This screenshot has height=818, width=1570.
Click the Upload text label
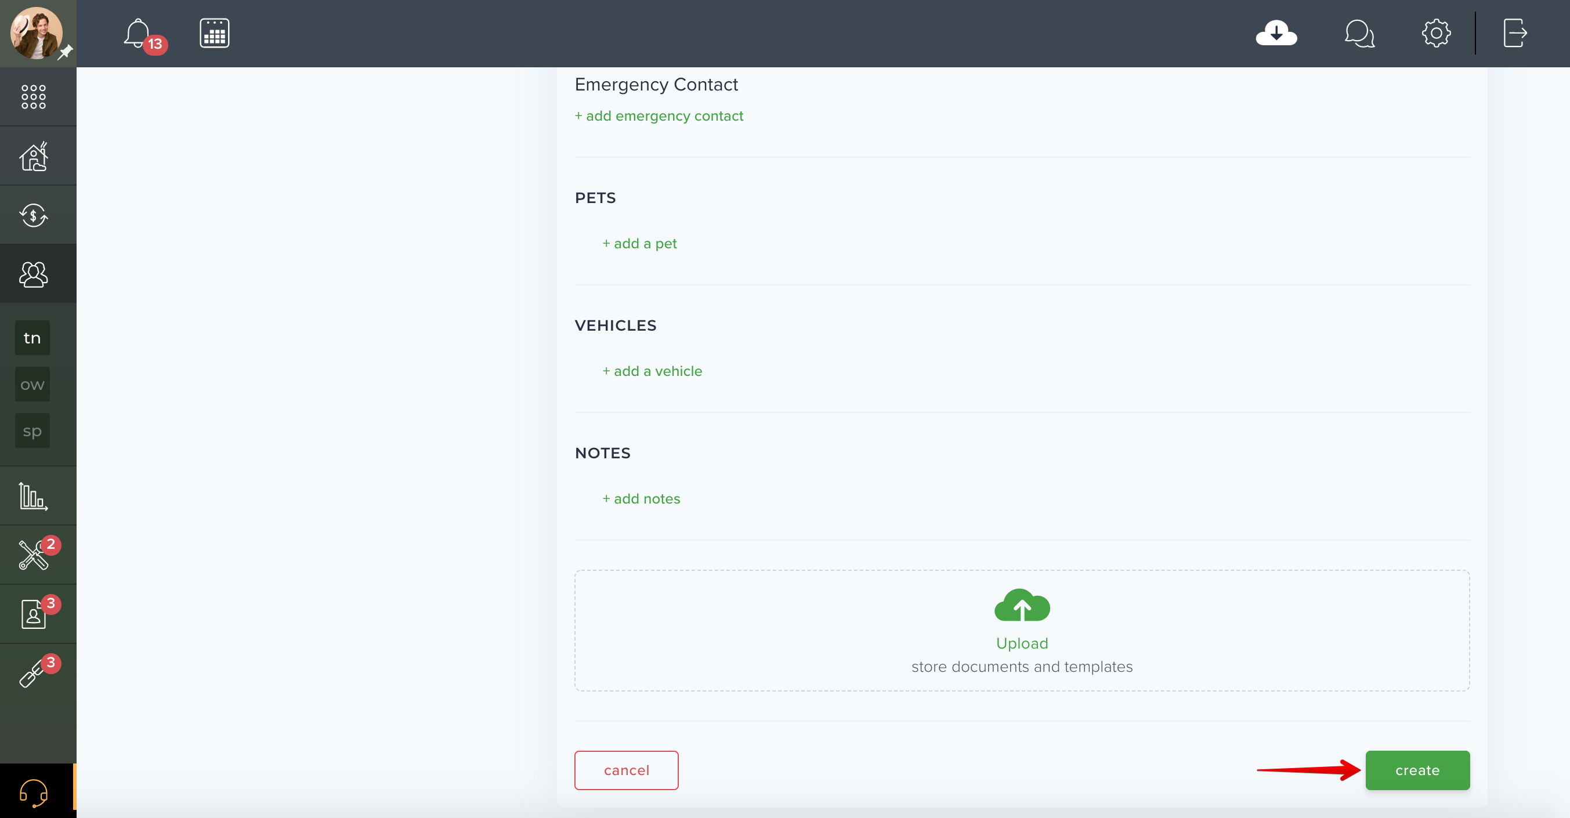1022,643
